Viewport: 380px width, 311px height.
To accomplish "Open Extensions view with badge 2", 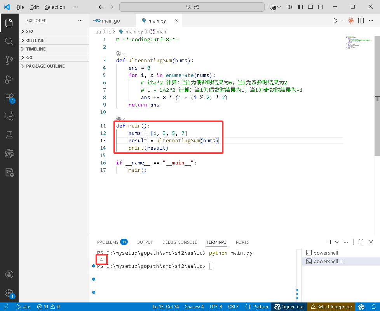I will click(x=10, y=98).
